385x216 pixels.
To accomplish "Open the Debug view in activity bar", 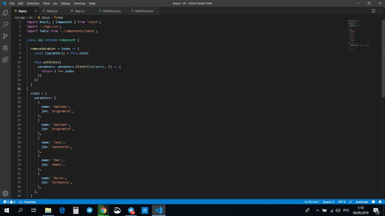I will pyautogui.click(x=5, y=48).
